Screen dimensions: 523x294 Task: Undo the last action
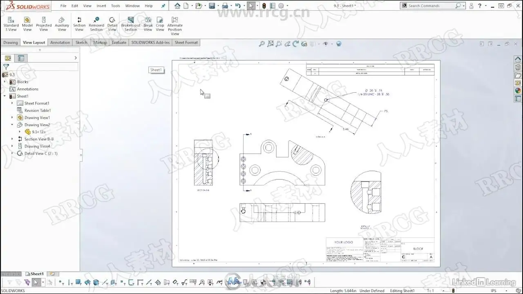[x=238, y=6]
